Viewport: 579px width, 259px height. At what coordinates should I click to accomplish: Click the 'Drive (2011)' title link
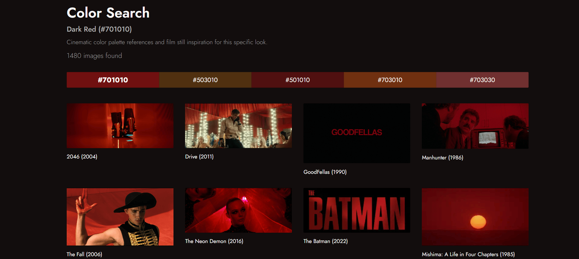coord(199,157)
